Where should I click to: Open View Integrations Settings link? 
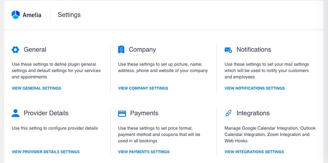(x=254, y=152)
